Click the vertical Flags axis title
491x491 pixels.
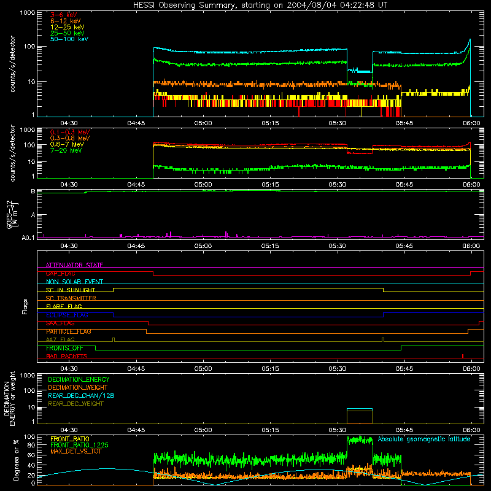[x=25, y=306]
